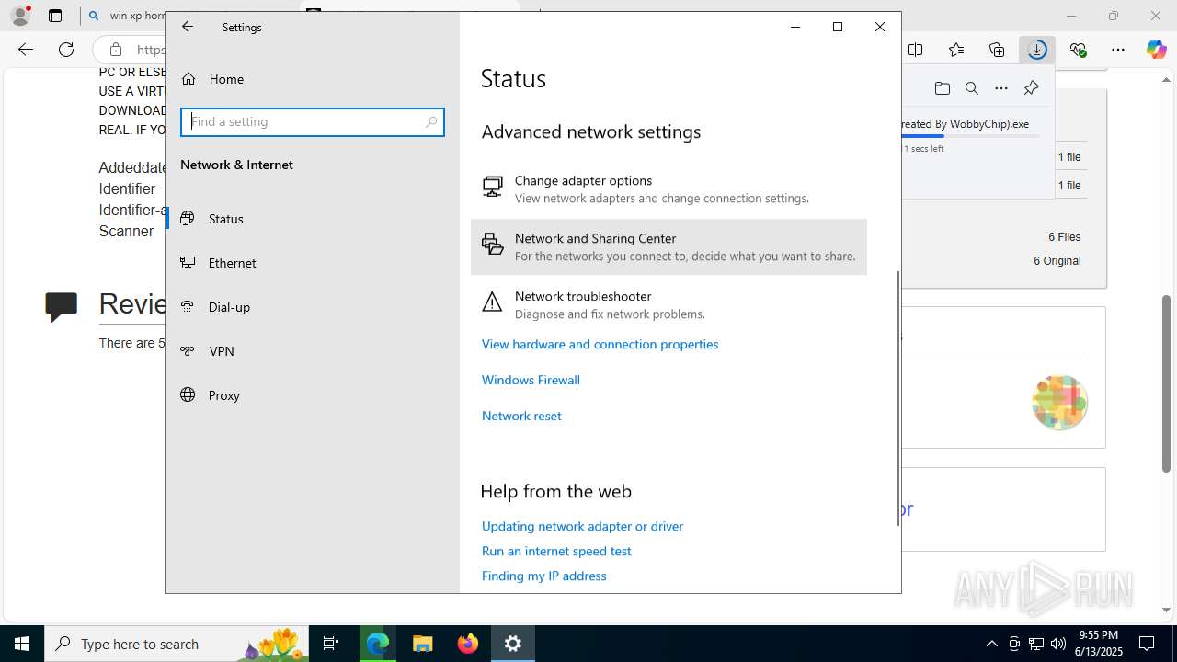The image size is (1177, 662).
Task: Show hidden system tray icons
Action: [991, 644]
